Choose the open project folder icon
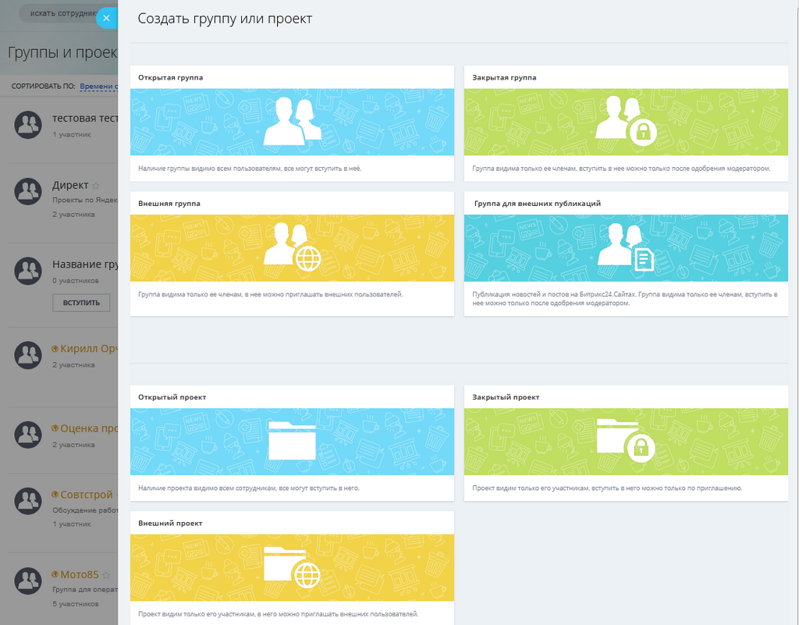The width and height of the screenshot is (799, 625). coord(292,441)
